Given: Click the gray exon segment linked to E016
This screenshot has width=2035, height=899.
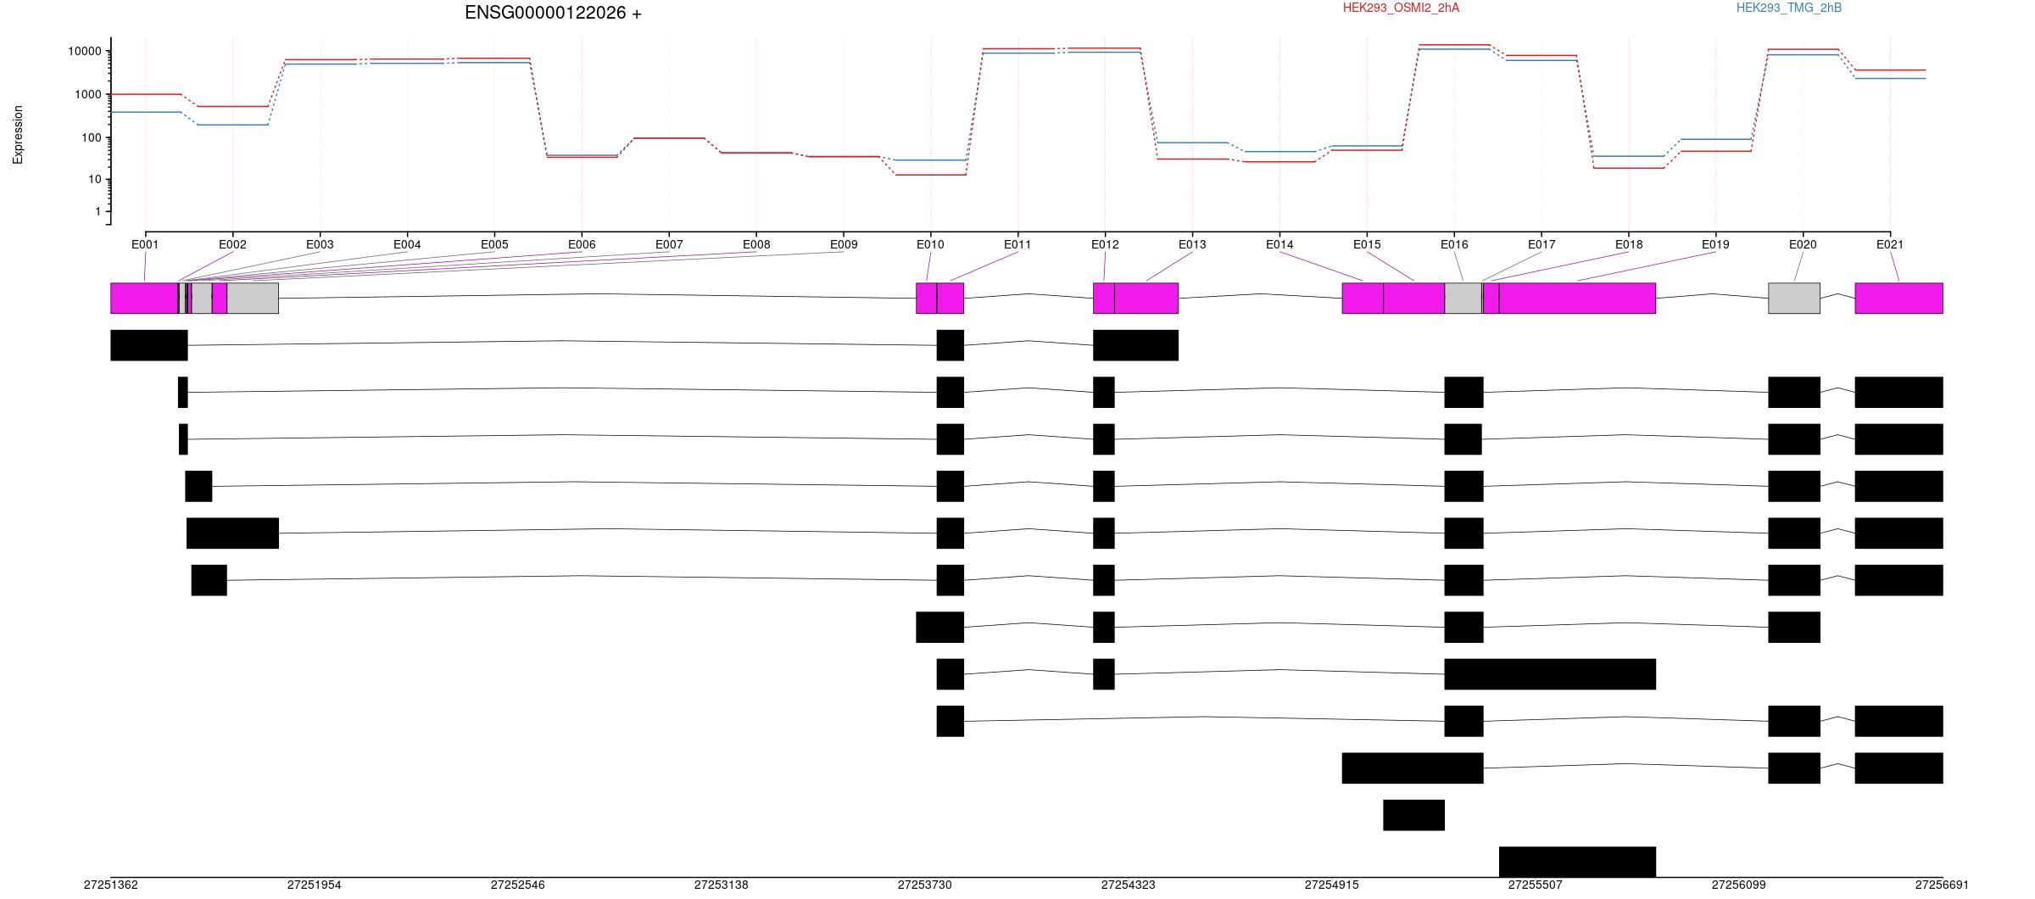Looking at the screenshot, I should 1464,299.
